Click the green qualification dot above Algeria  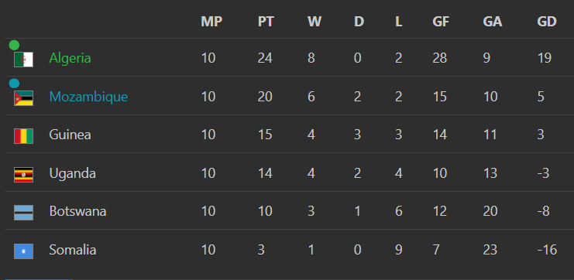click(14, 45)
